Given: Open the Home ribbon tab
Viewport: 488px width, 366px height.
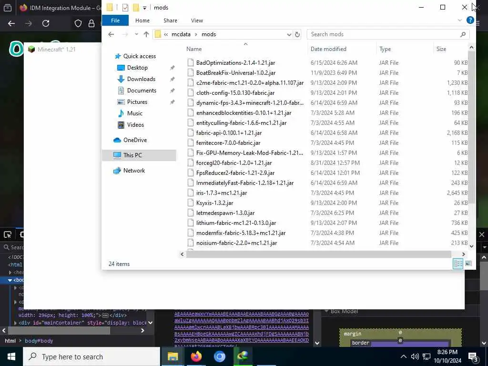Looking at the screenshot, I should coord(142,20).
